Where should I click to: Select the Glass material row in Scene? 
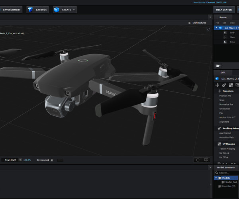pos(226,37)
